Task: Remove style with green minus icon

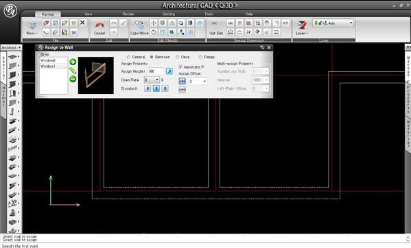Action: (x=73, y=79)
